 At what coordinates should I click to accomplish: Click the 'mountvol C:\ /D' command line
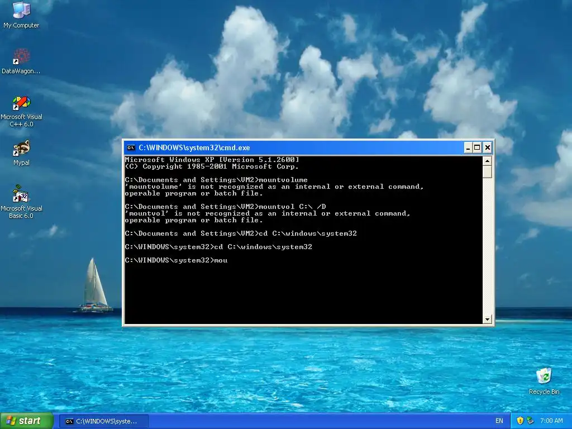225,207
